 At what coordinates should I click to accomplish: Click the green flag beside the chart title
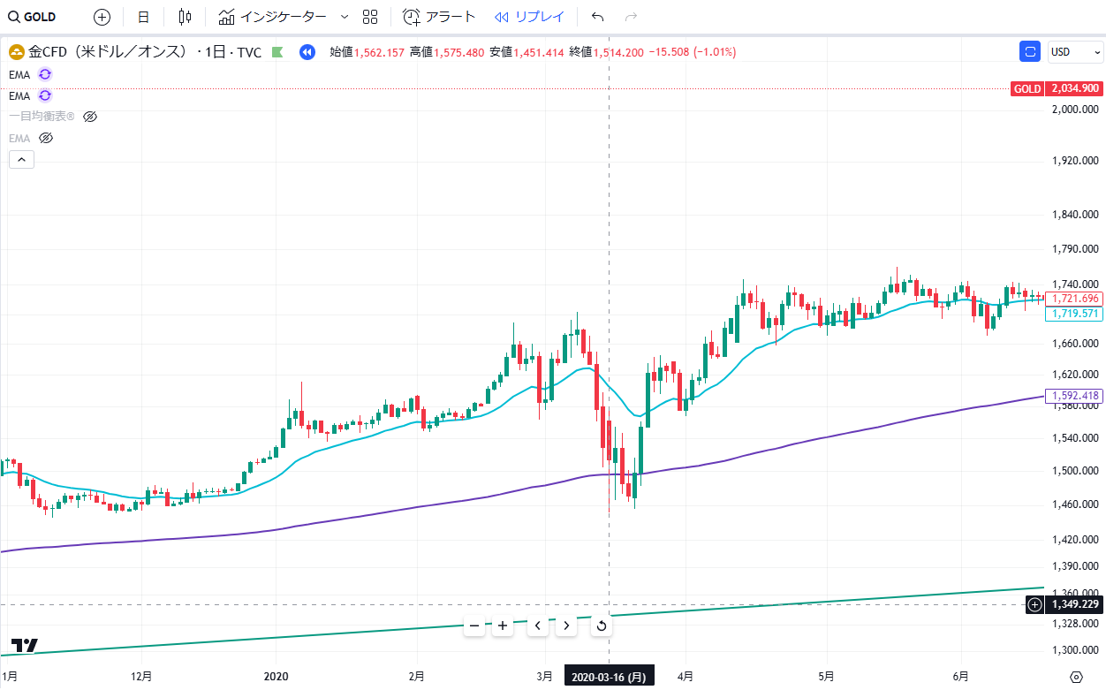tap(277, 52)
